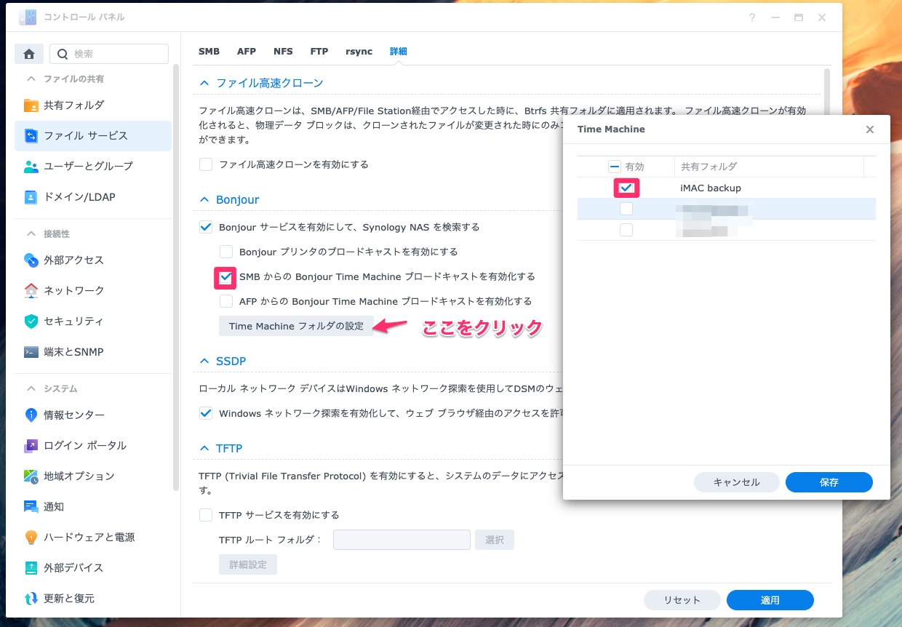Click Time Machine フォルダの設定 button

tap(296, 326)
